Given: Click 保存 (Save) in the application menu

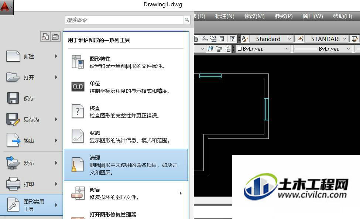Looking at the screenshot, I should (x=31, y=99).
